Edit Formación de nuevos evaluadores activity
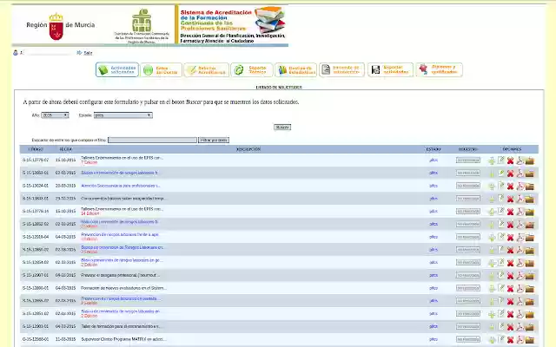Screen dimensions: 556x347 500,288
